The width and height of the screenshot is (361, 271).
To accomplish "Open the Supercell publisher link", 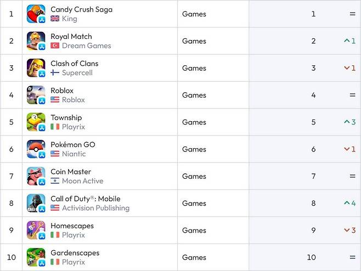I will pos(77,73).
